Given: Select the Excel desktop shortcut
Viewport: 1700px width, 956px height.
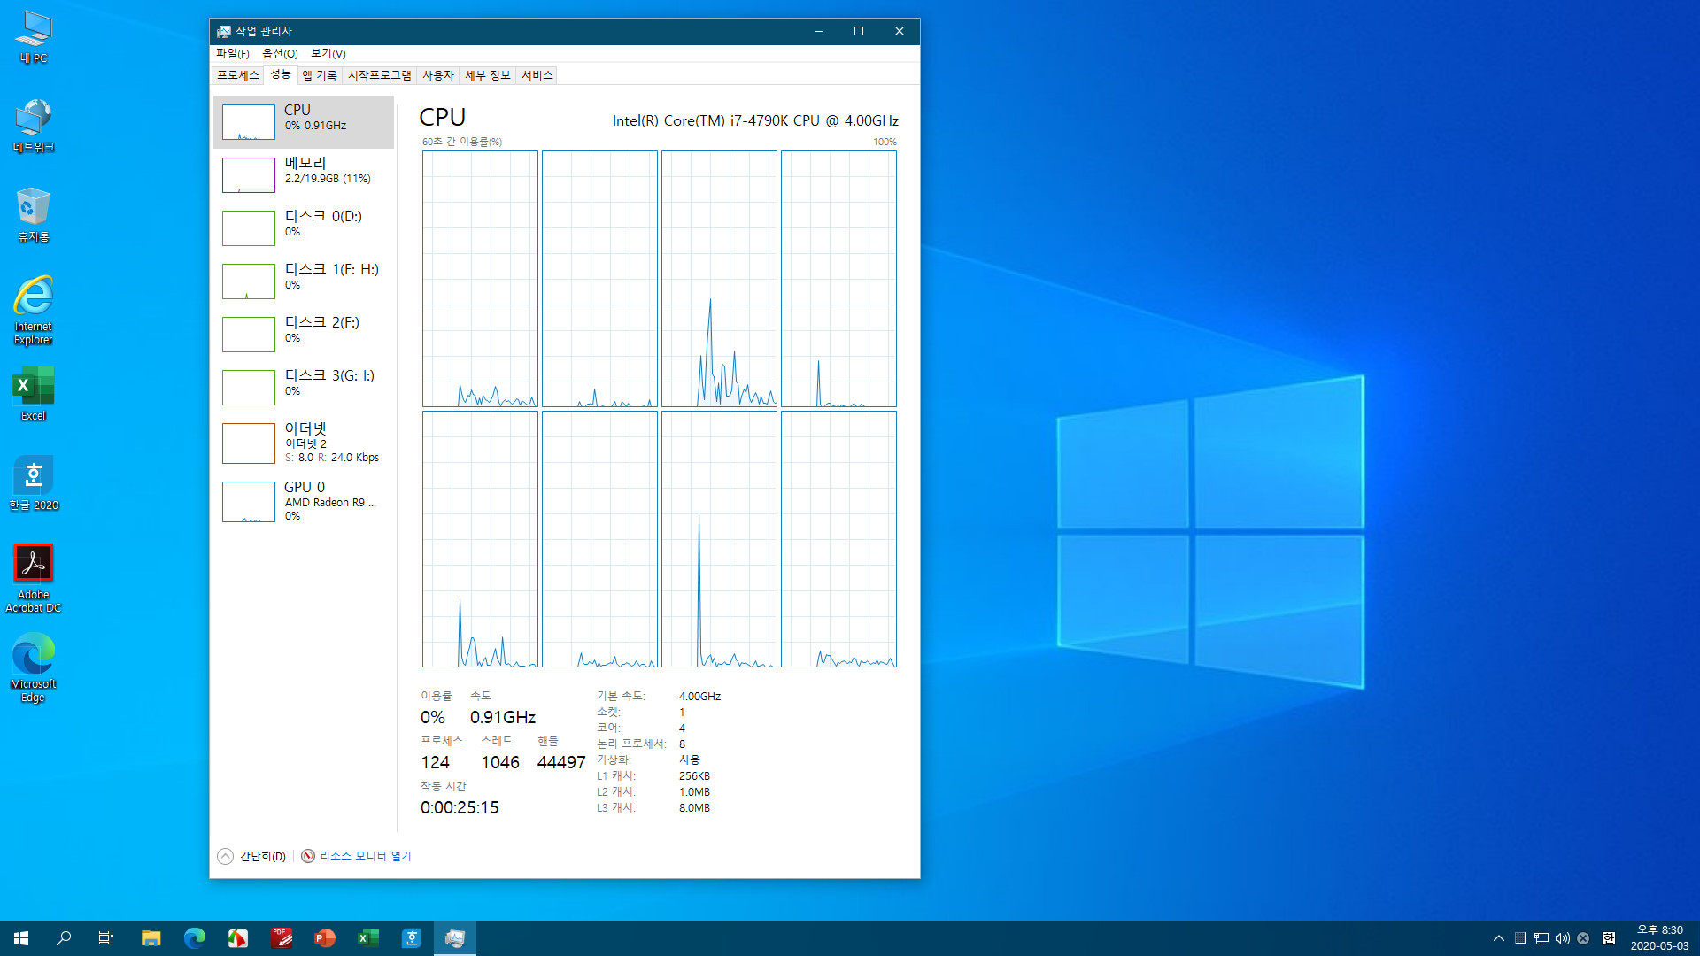Looking at the screenshot, I should point(34,395).
